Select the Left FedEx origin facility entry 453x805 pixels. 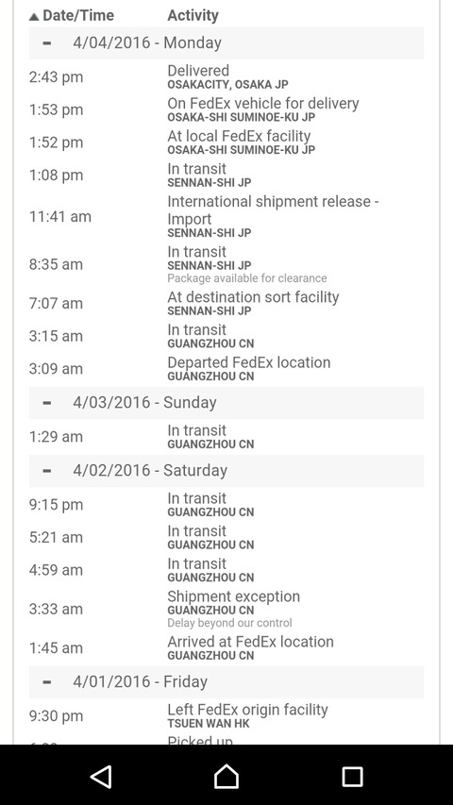pos(226,716)
